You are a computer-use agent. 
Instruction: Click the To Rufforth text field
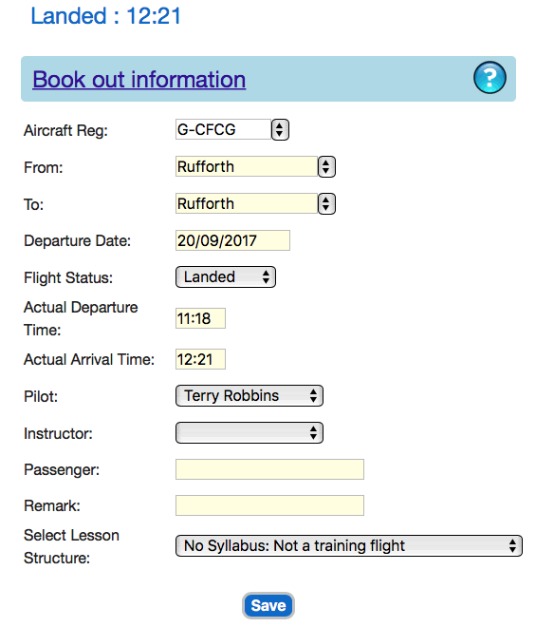pyautogui.click(x=247, y=203)
